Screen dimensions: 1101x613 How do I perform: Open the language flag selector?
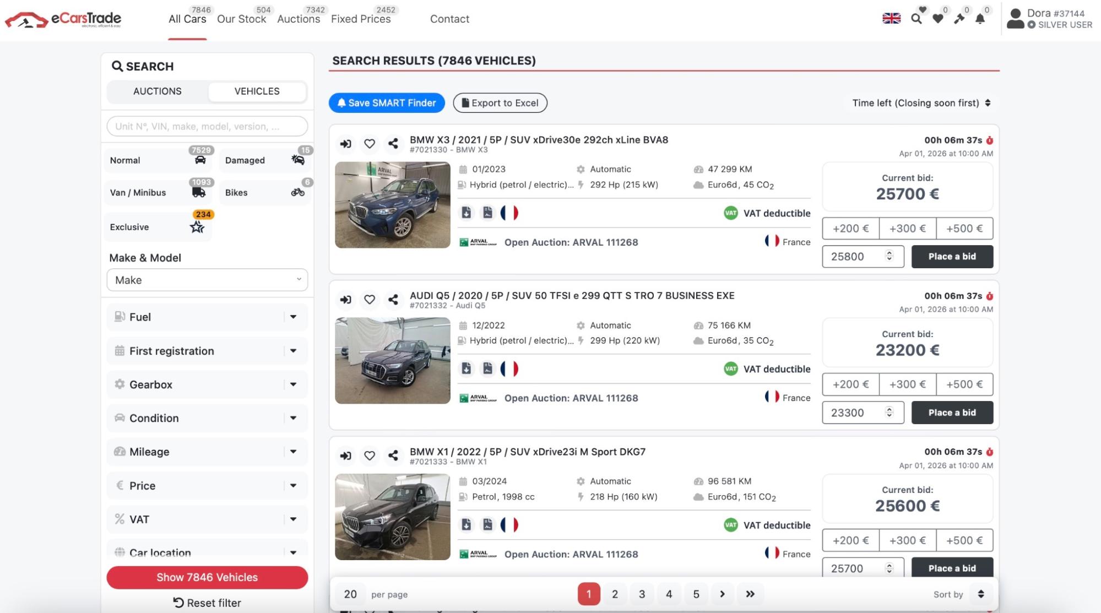click(x=891, y=18)
